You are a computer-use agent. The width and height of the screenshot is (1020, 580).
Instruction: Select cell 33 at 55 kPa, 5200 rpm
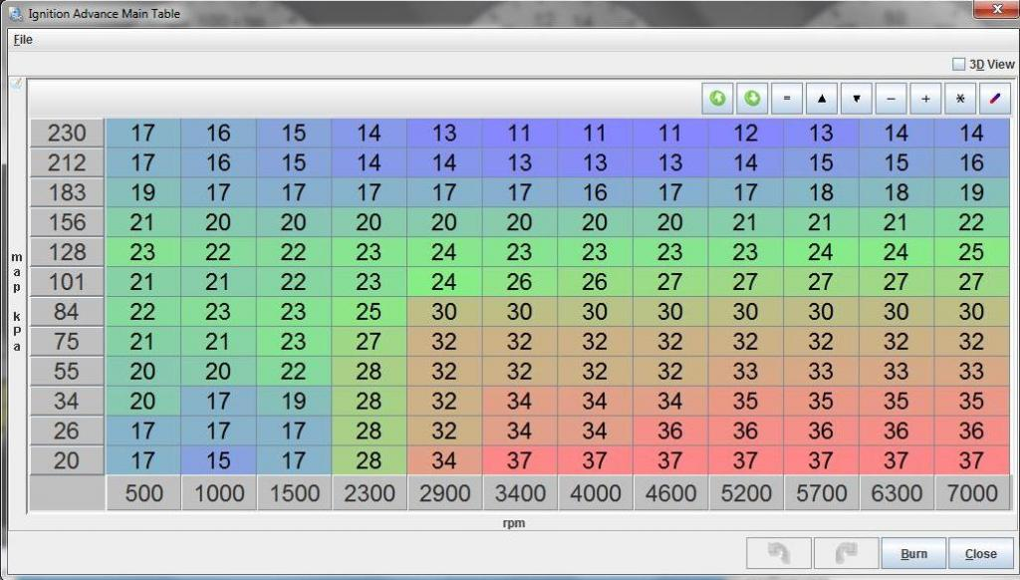[745, 371]
